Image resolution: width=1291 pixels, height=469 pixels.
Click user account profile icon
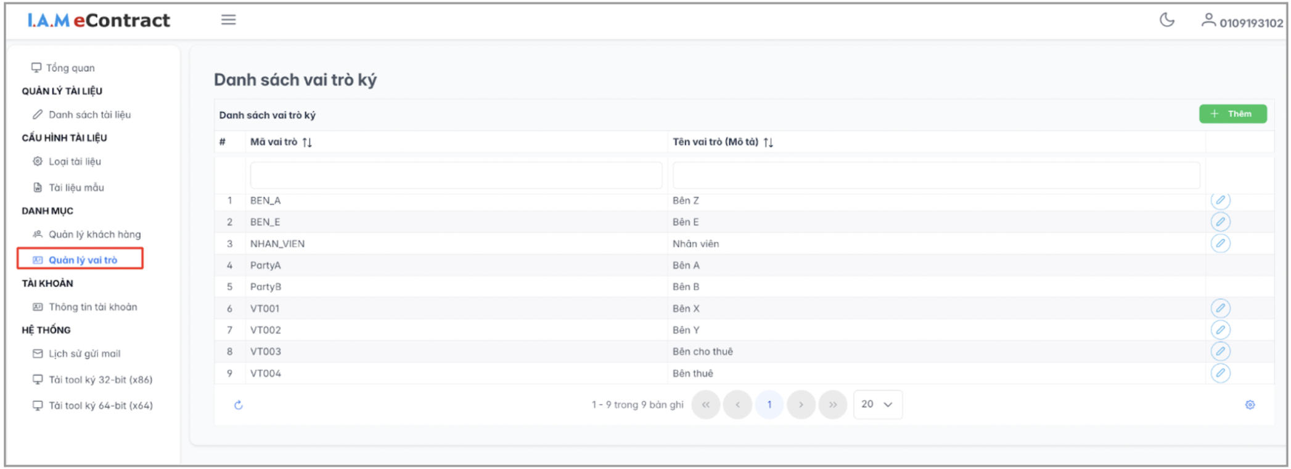[1208, 21]
